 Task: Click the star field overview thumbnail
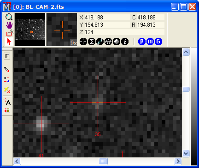pos(30,30)
